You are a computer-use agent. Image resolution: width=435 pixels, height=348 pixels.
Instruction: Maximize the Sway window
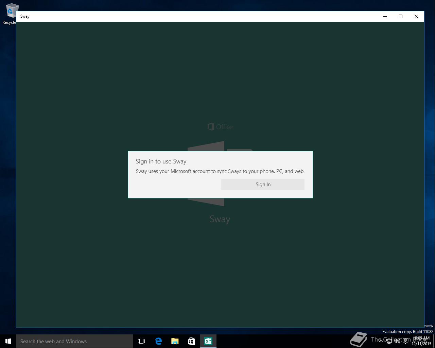tap(401, 16)
